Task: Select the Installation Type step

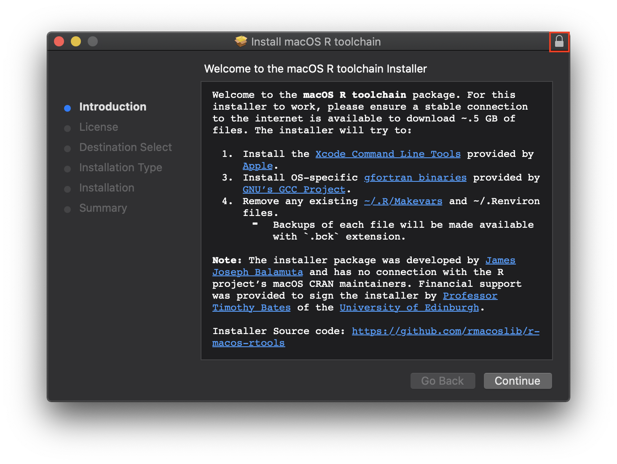Action: pos(121,167)
